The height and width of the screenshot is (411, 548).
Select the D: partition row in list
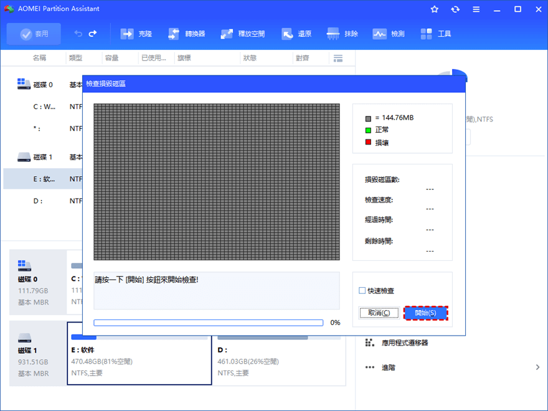point(42,201)
